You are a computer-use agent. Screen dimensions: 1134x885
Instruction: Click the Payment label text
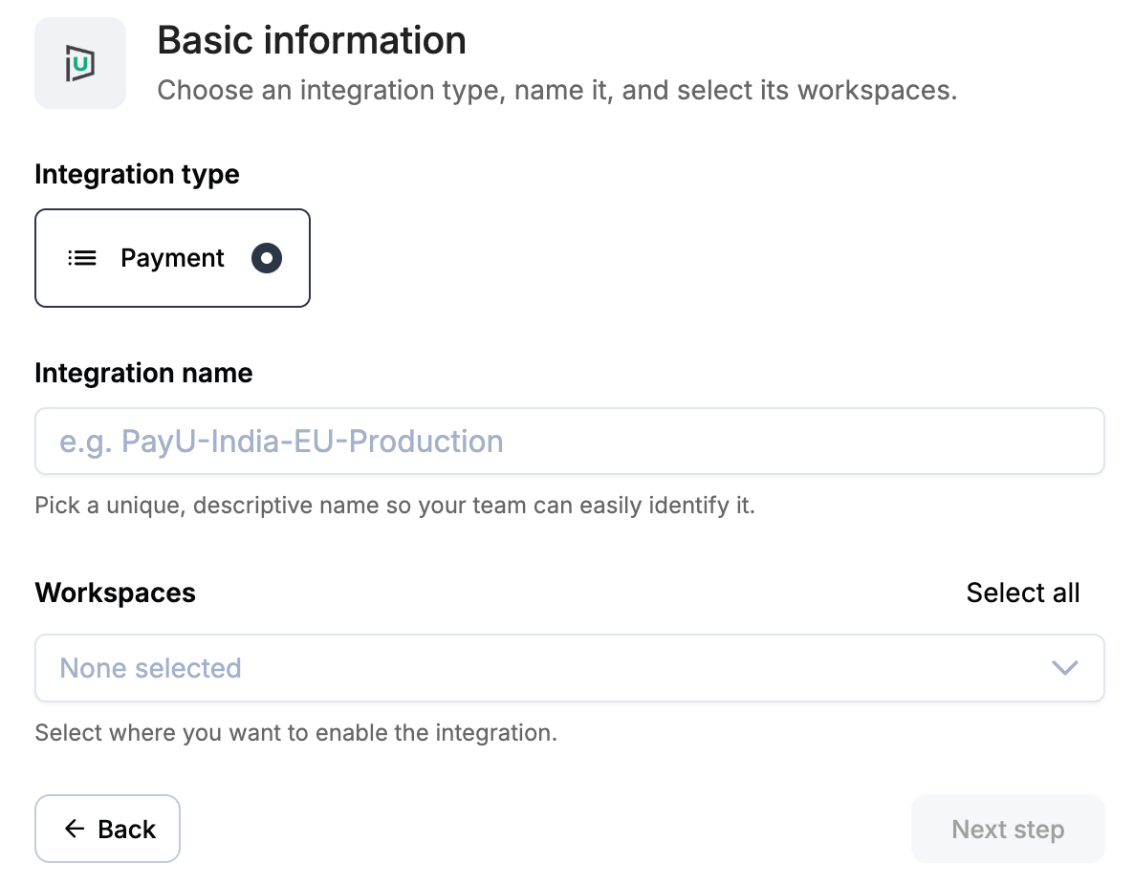172,258
